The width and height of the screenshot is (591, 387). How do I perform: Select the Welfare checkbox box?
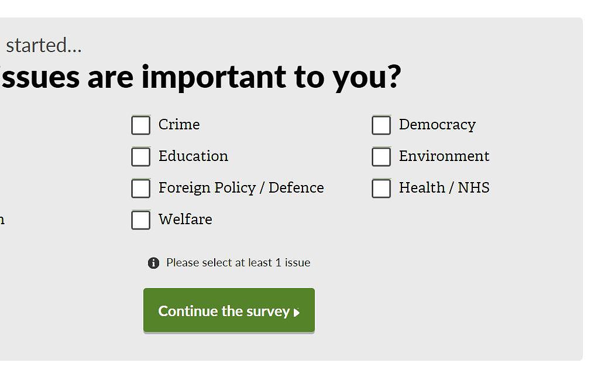click(x=141, y=220)
